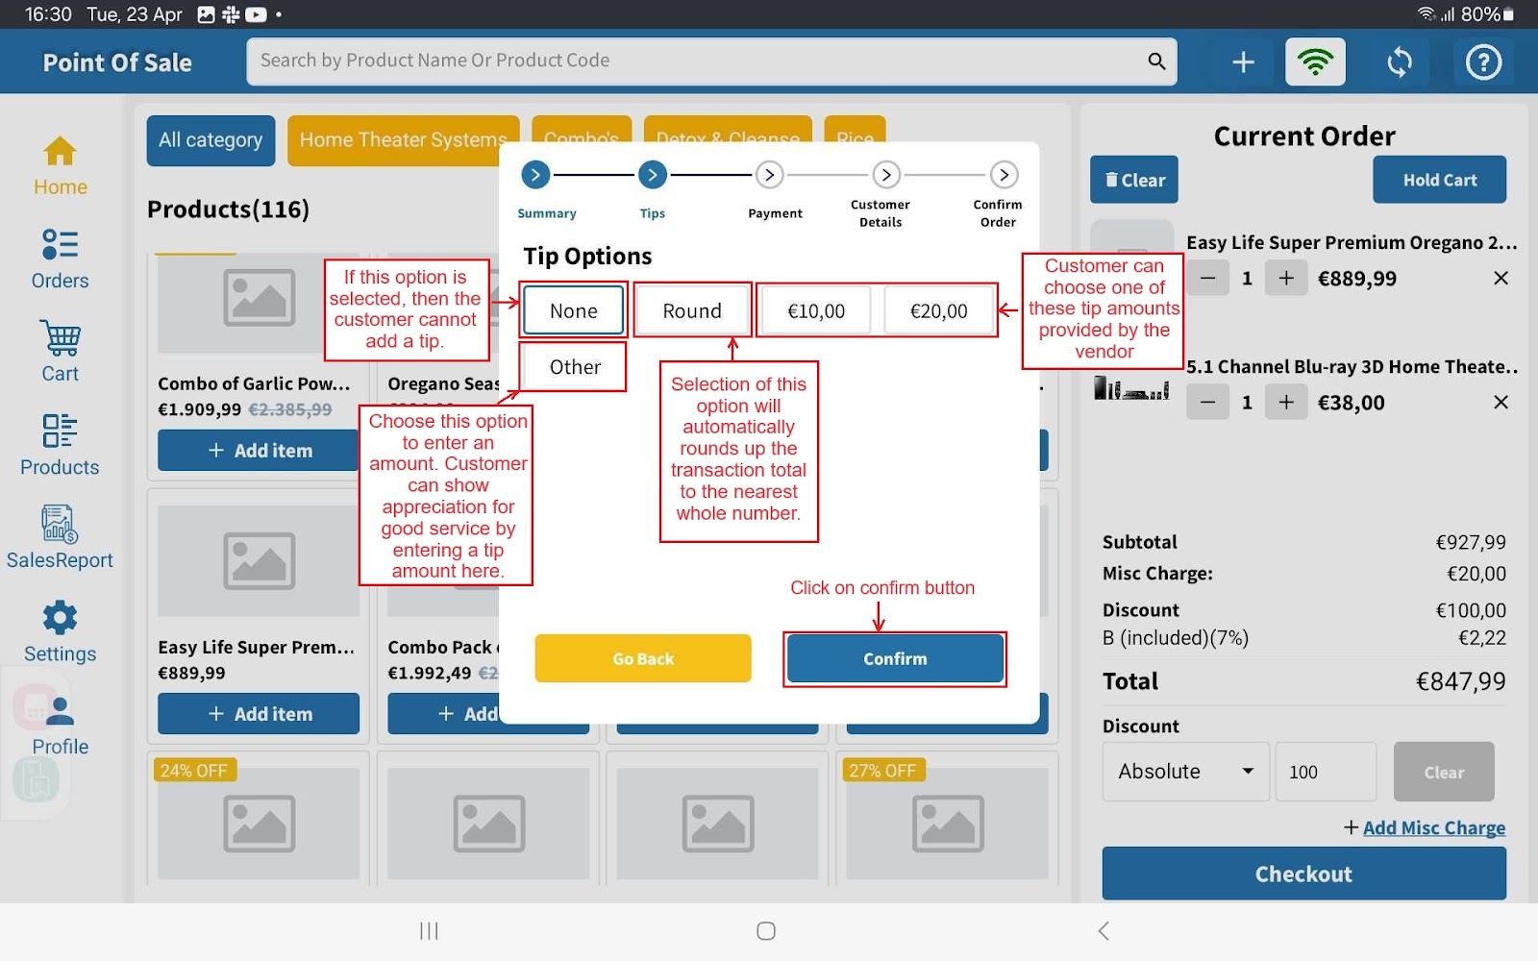The width and height of the screenshot is (1538, 961).
Task: Click the sync refresh icon
Action: 1400,62
